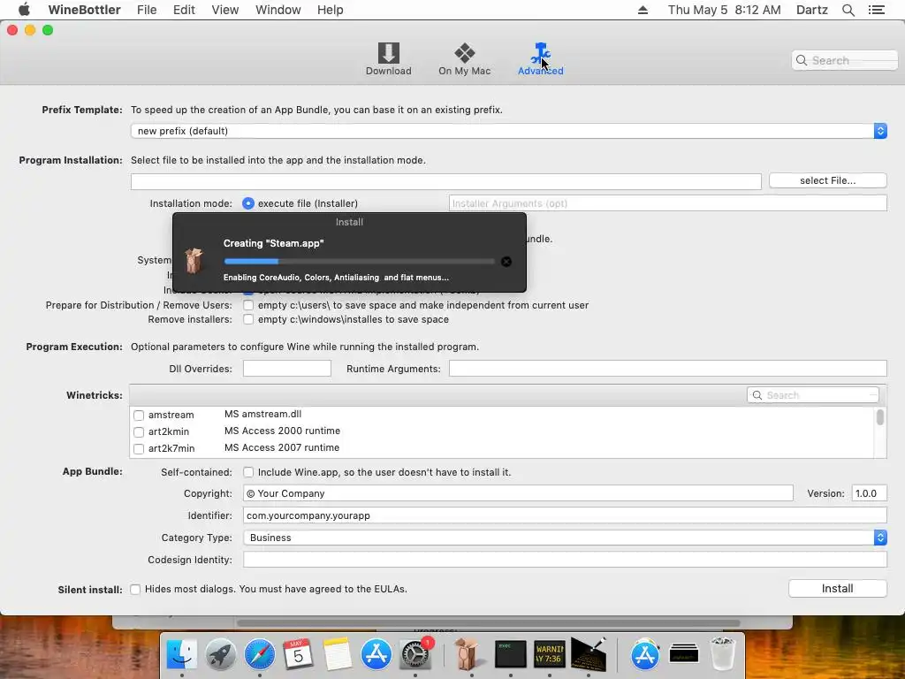Click the select File... button

827,180
